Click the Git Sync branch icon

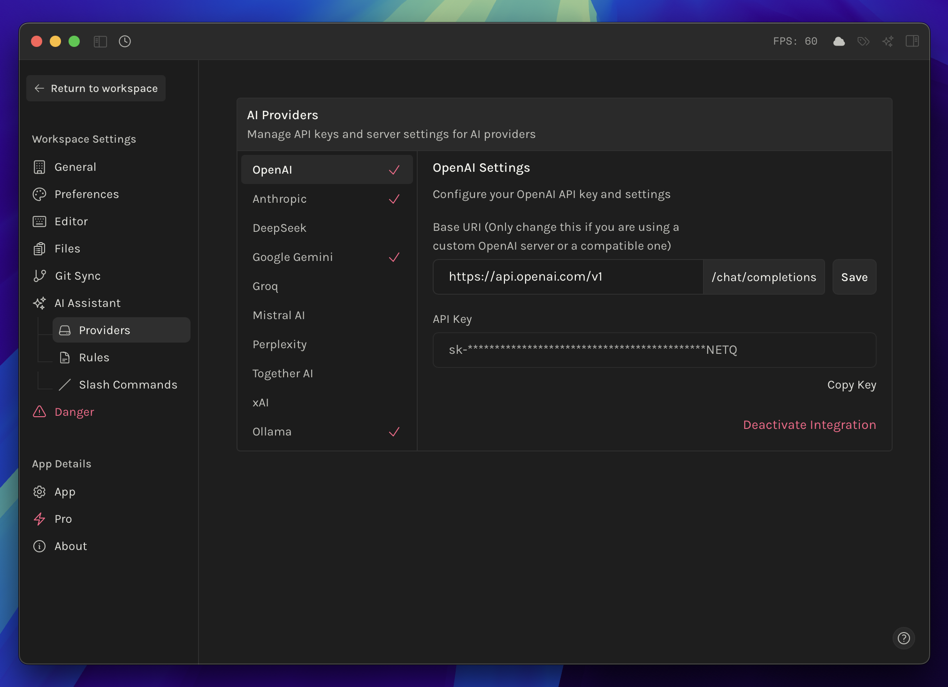pyautogui.click(x=40, y=276)
